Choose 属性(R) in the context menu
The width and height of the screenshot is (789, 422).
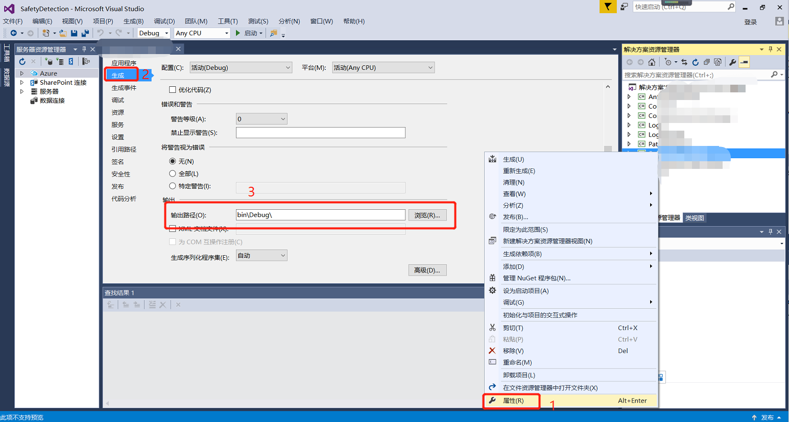click(x=513, y=401)
